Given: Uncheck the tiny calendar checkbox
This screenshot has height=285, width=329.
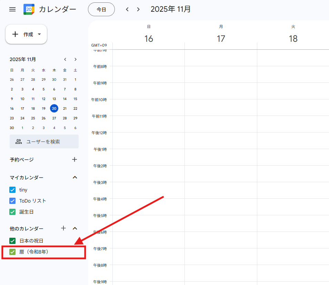Looking at the screenshot, I should (13, 190).
